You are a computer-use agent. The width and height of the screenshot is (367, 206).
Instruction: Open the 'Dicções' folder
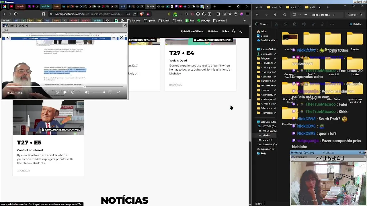pos(355,41)
